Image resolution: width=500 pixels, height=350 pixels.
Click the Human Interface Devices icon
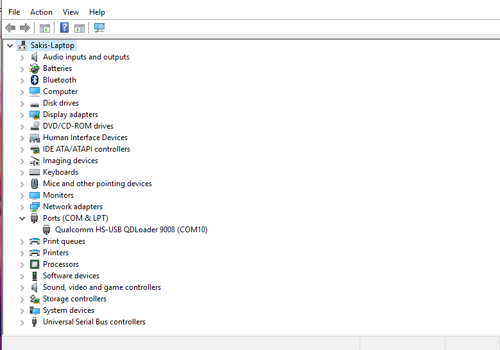(35, 138)
